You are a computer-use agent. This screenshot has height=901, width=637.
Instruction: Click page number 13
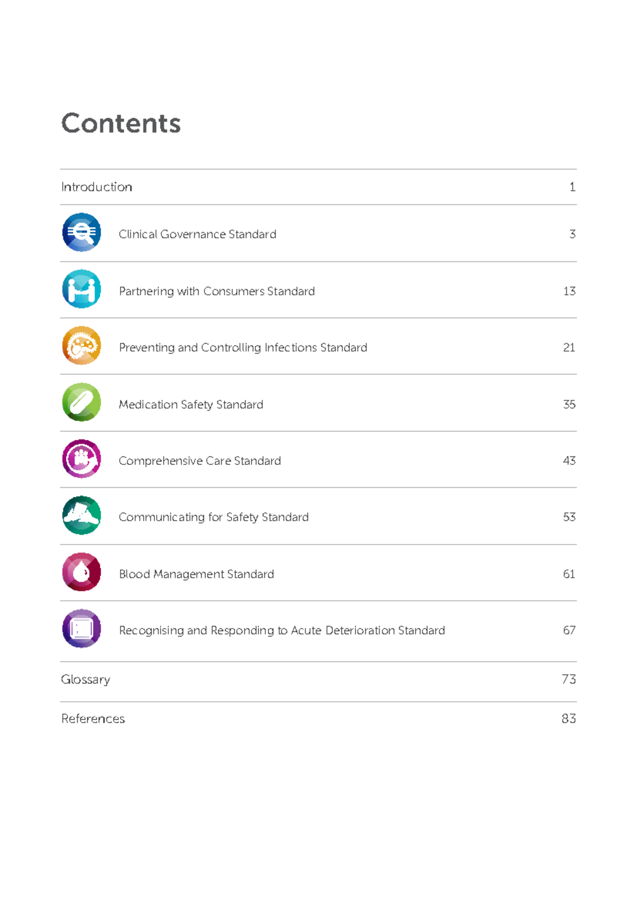pos(570,291)
